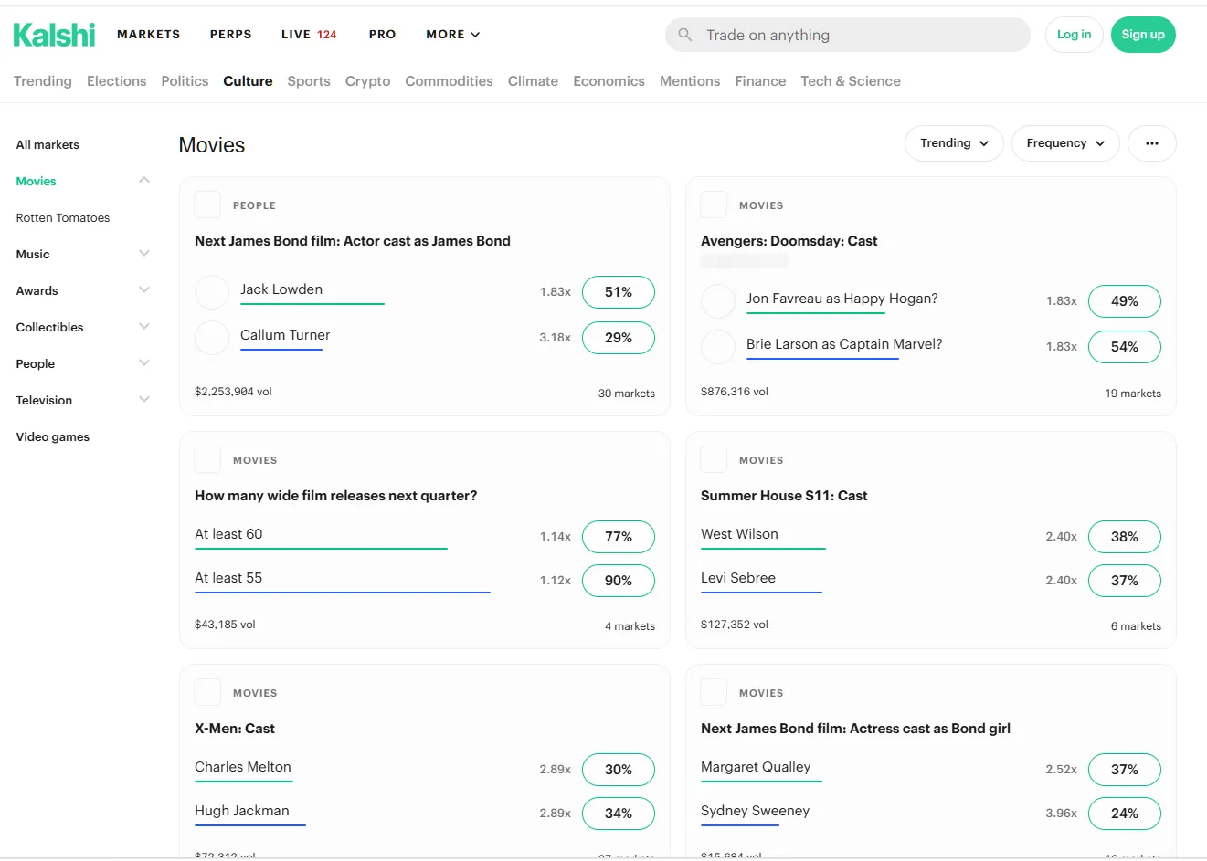1207x861 pixels.
Task: Select the 24% button for Sydney Sweeney
Action: click(1125, 814)
